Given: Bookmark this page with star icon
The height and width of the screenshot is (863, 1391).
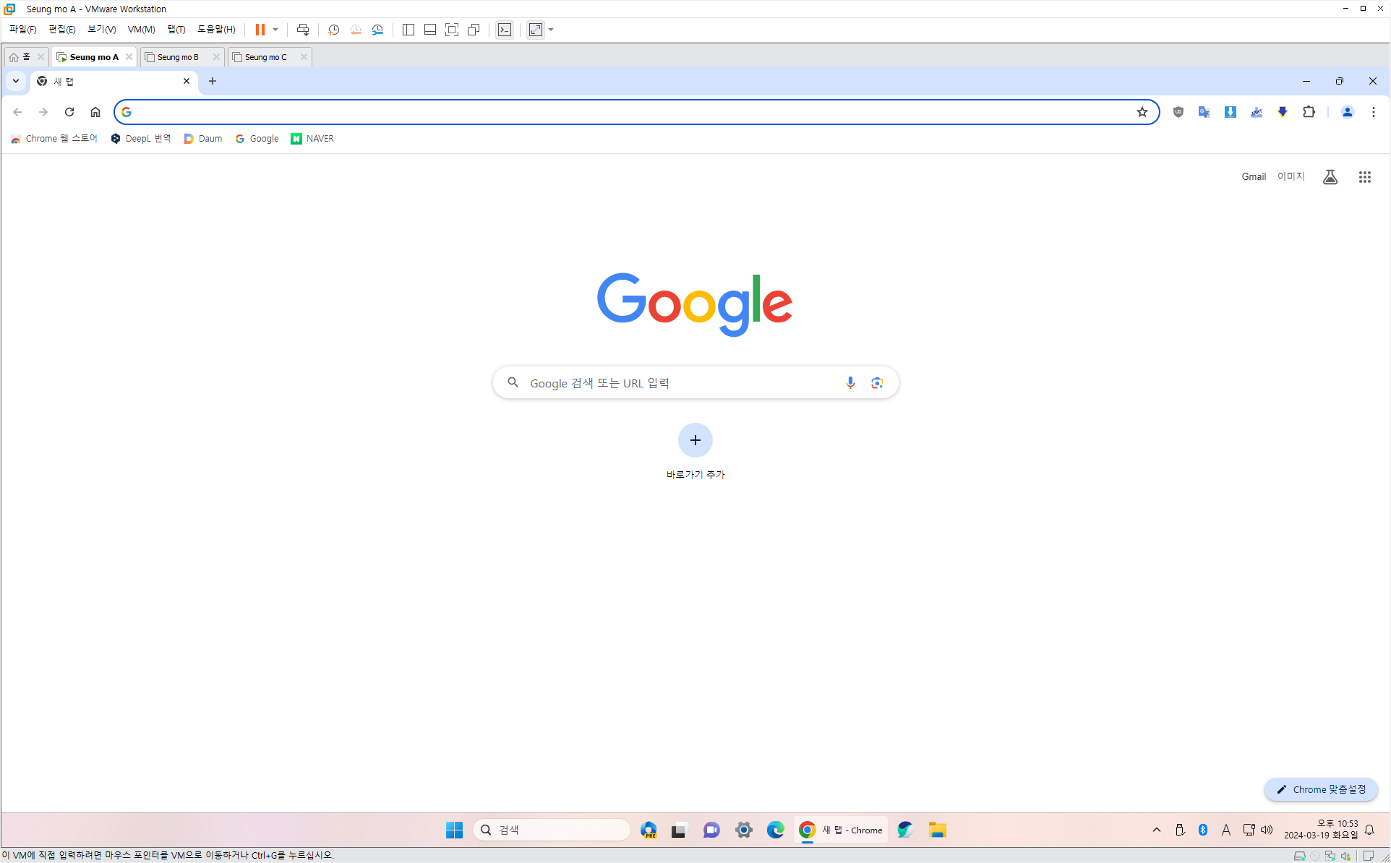Looking at the screenshot, I should (1142, 112).
